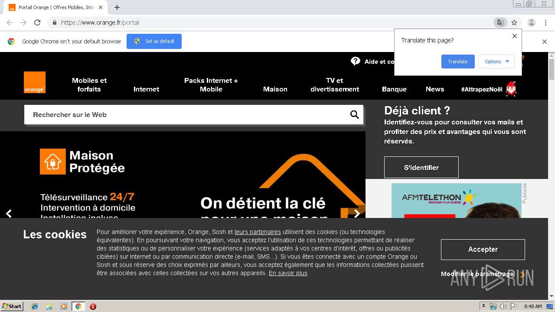The image size is (555, 312).
Task: Close the Portail Orange tab
Action: (101, 7)
